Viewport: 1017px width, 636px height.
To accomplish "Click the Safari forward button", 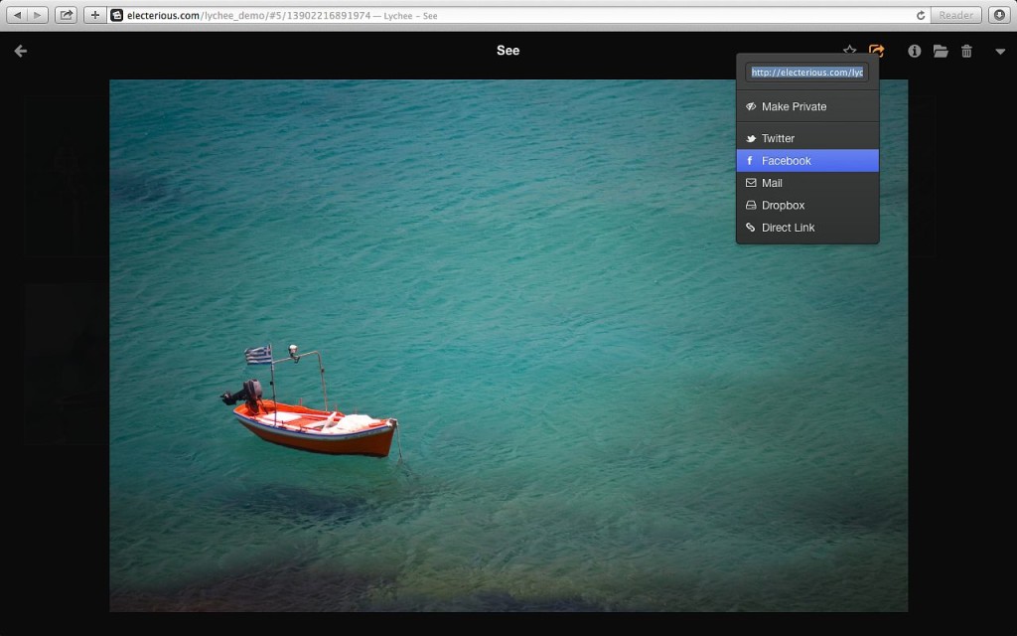I will (x=38, y=15).
